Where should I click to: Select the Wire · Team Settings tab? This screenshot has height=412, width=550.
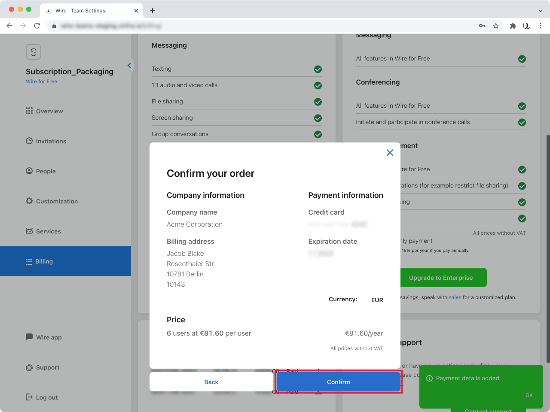(x=92, y=11)
